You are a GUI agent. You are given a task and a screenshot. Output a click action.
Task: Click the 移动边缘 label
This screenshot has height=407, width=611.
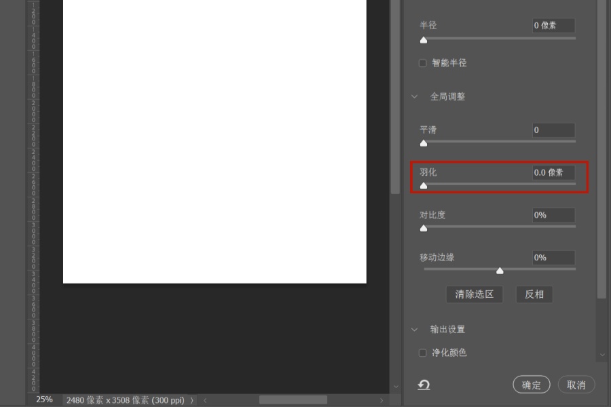[437, 258]
